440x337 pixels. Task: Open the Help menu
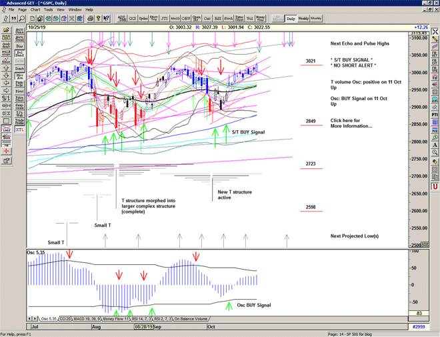(89, 9)
